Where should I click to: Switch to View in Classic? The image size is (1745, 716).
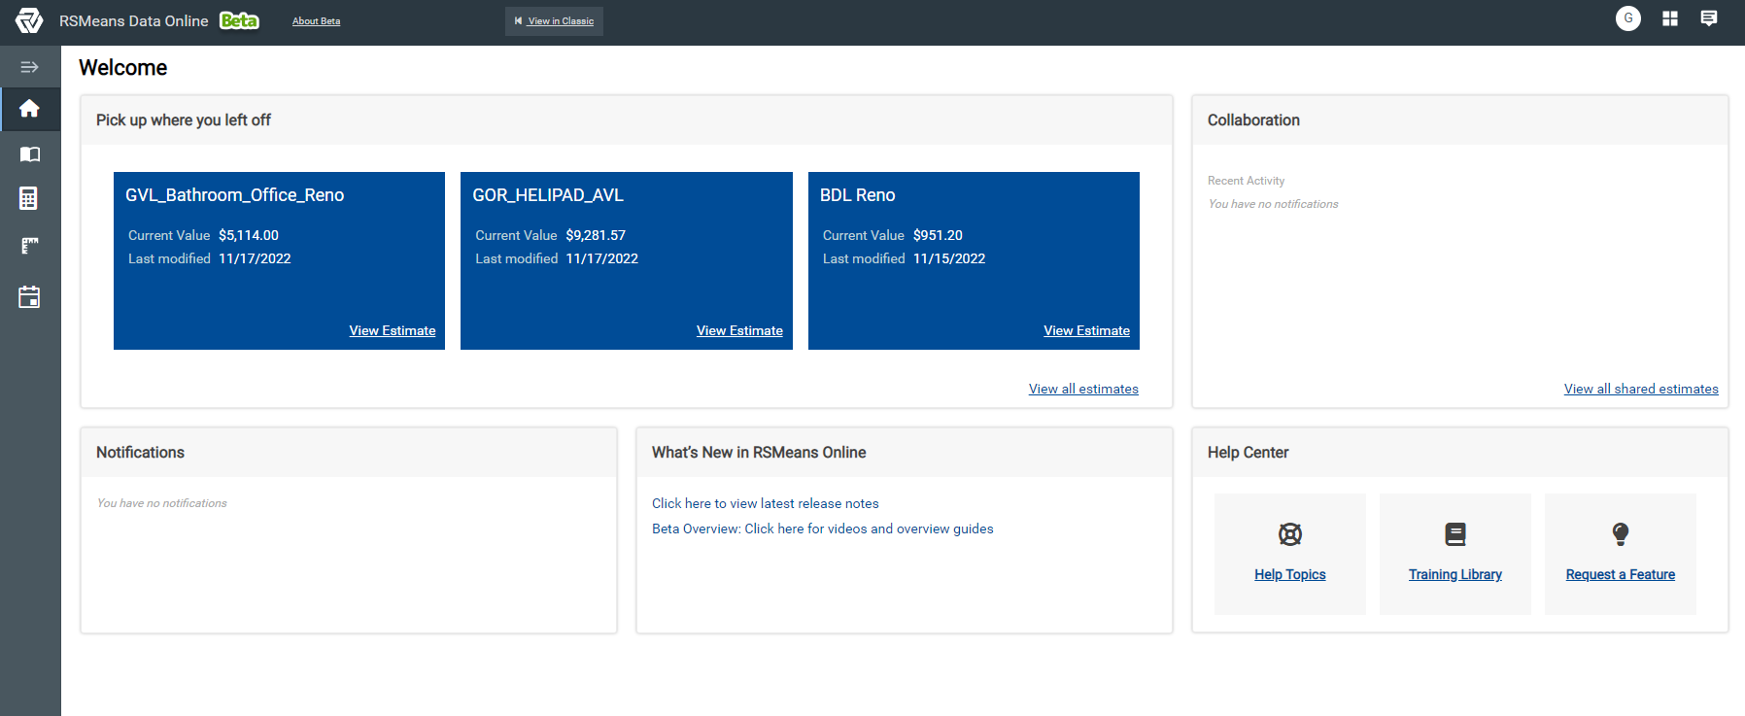pyautogui.click(x=554, y=21)
